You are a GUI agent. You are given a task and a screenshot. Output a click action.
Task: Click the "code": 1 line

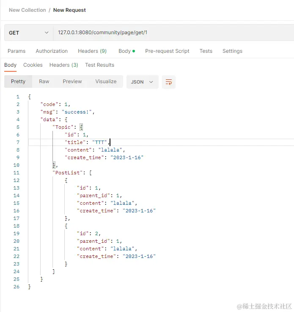coord(55,104)
